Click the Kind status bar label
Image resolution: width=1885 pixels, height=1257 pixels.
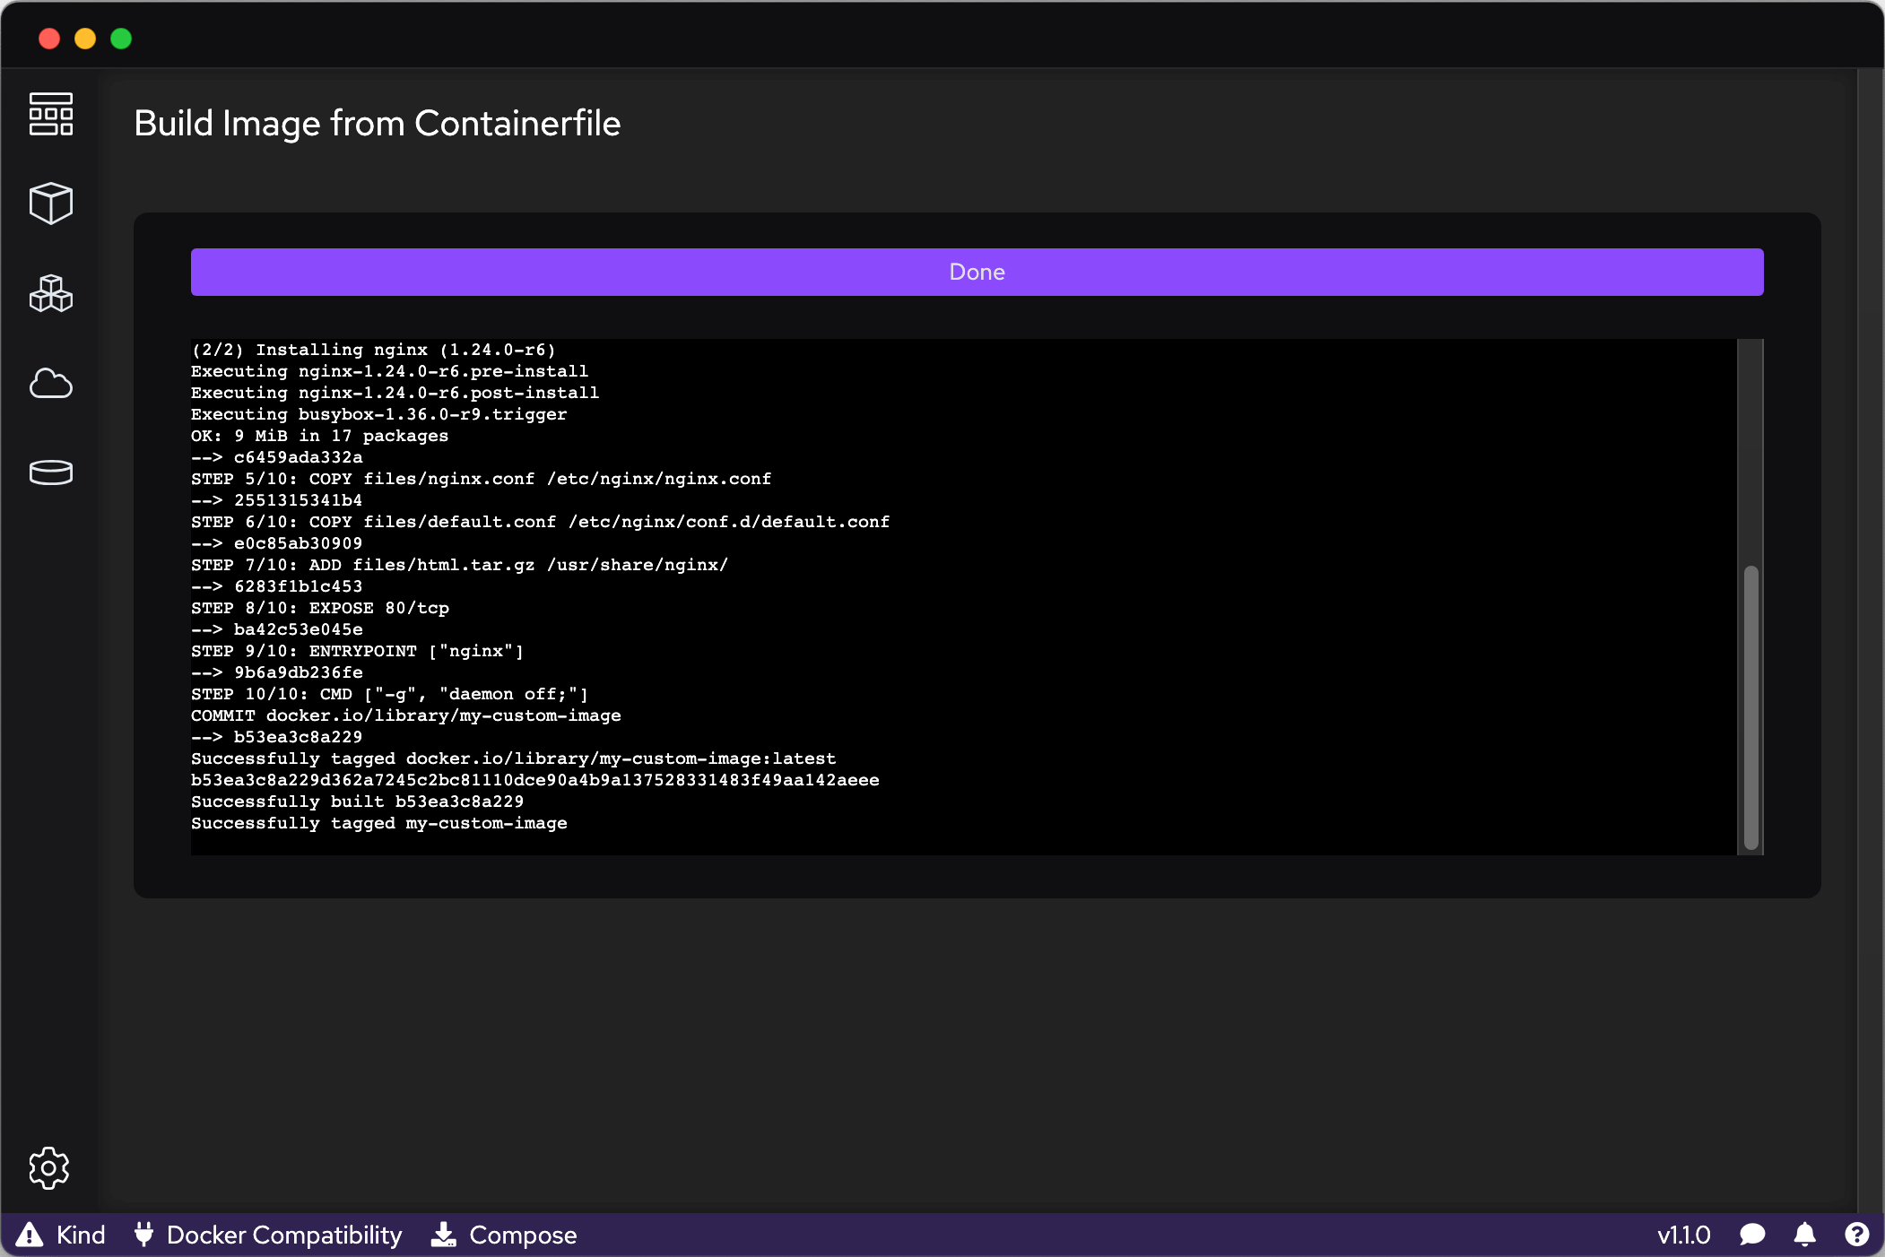click(x=81, y=1235)
